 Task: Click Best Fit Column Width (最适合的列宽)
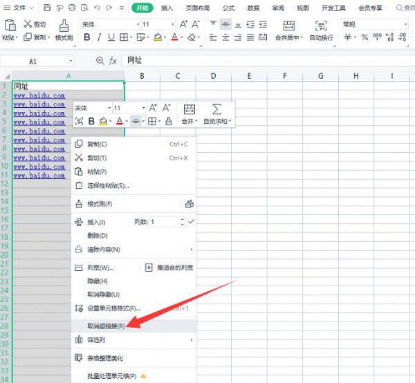169,268
